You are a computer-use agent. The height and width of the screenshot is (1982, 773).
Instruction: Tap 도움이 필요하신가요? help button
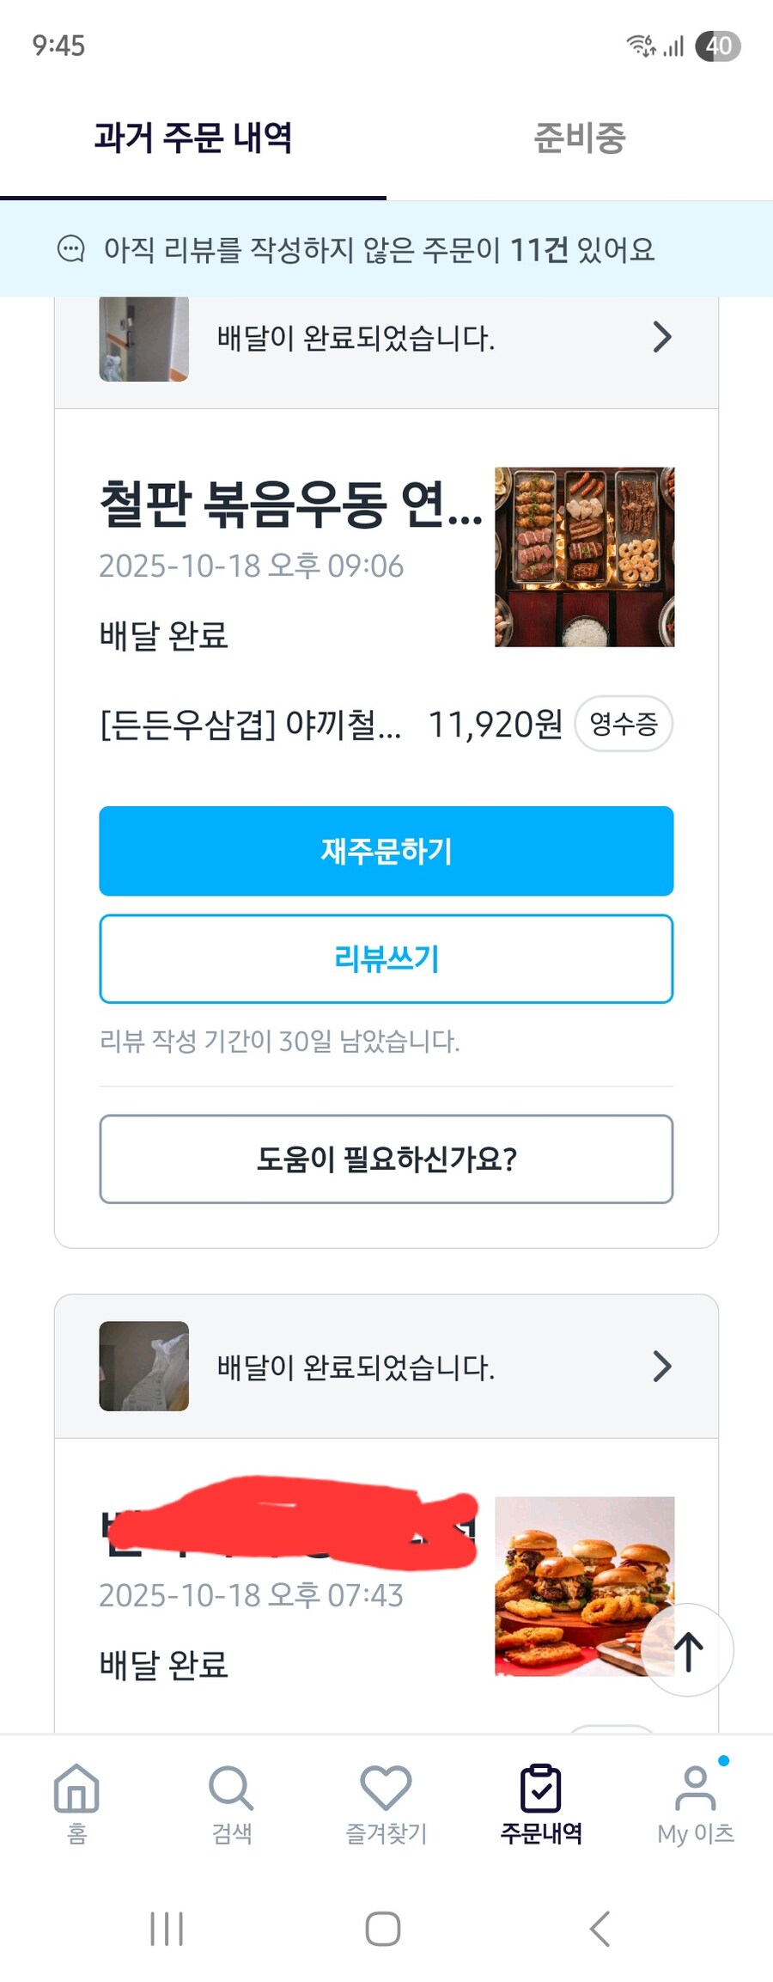[x=386, y=1159]
